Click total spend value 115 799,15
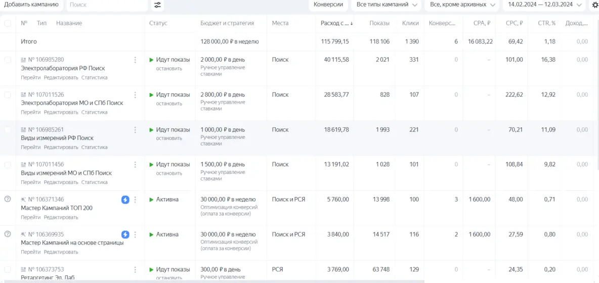The height and width of the screenshot is (283, 599). [x=334, y=41]
